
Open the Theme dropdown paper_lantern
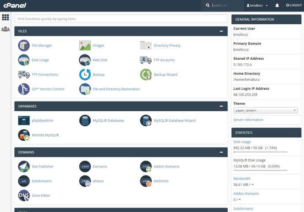coord(266,110)
